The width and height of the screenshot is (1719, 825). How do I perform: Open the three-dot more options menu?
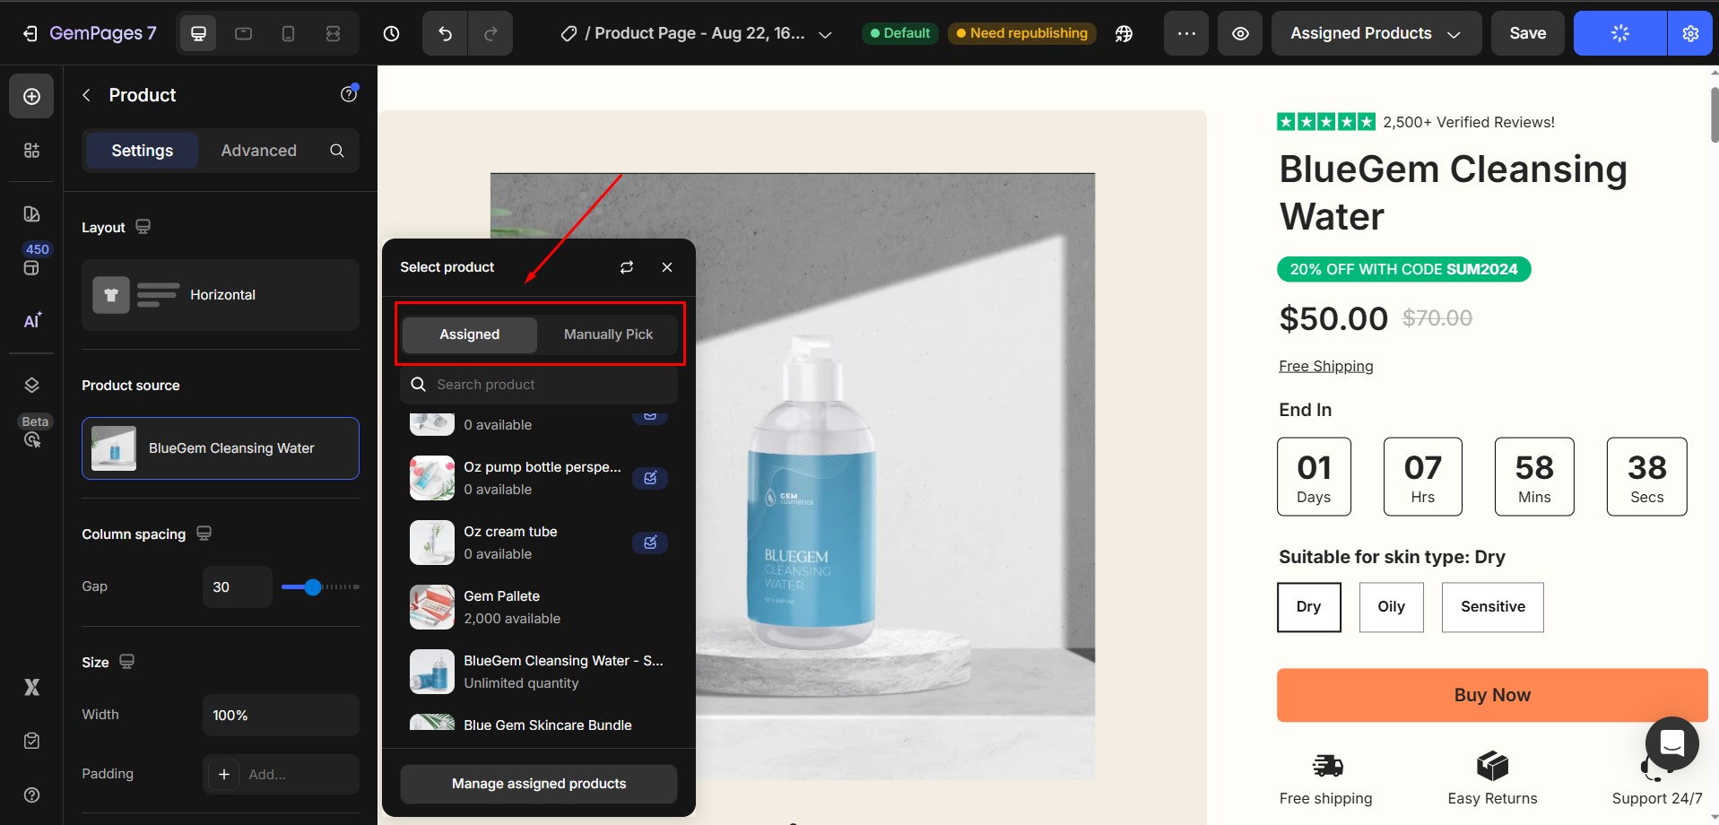1185,33
